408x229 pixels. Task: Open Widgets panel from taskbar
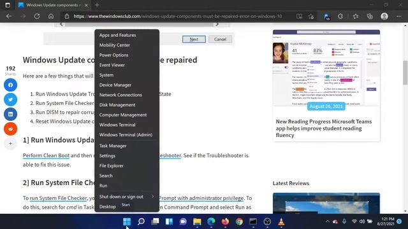tap(169, 221)
